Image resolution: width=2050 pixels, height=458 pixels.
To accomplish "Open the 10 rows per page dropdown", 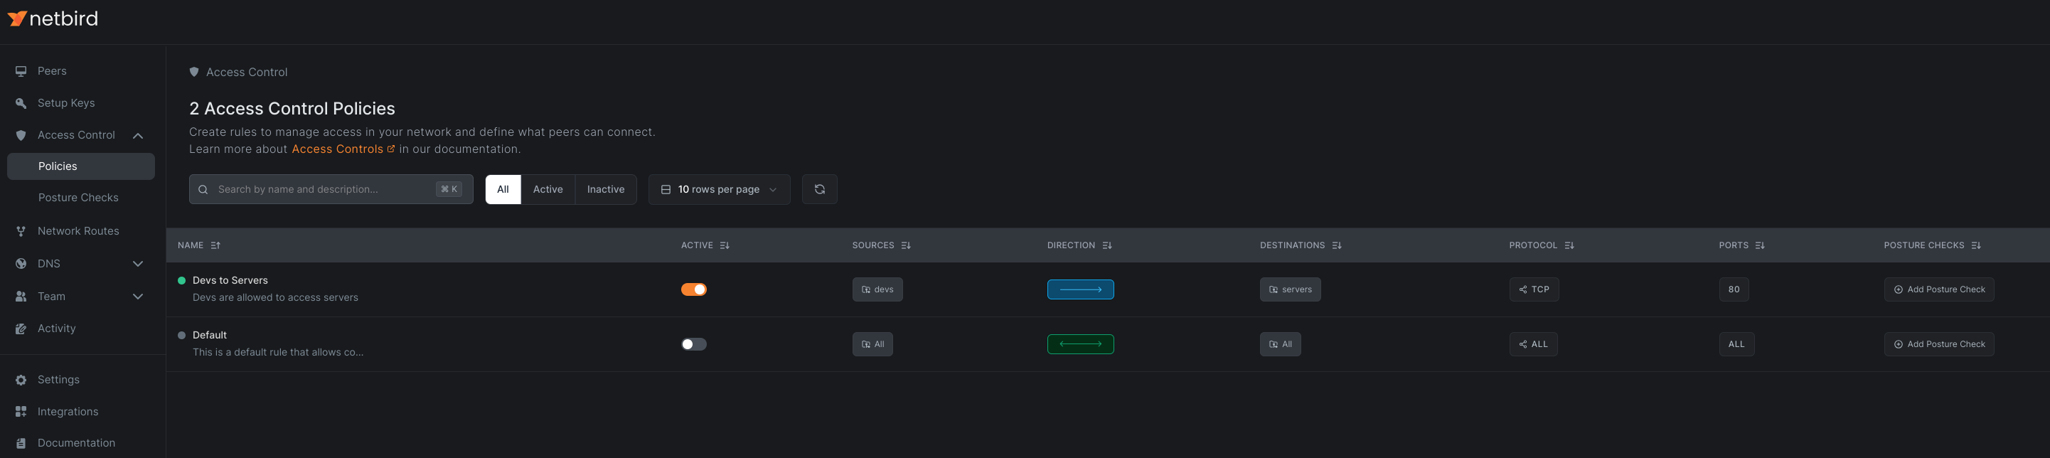I will pos(719,190).
